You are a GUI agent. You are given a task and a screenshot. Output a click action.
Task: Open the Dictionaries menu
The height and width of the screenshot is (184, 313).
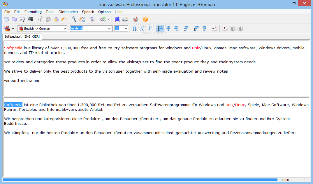pyautogui.click(x=68, y=12)
